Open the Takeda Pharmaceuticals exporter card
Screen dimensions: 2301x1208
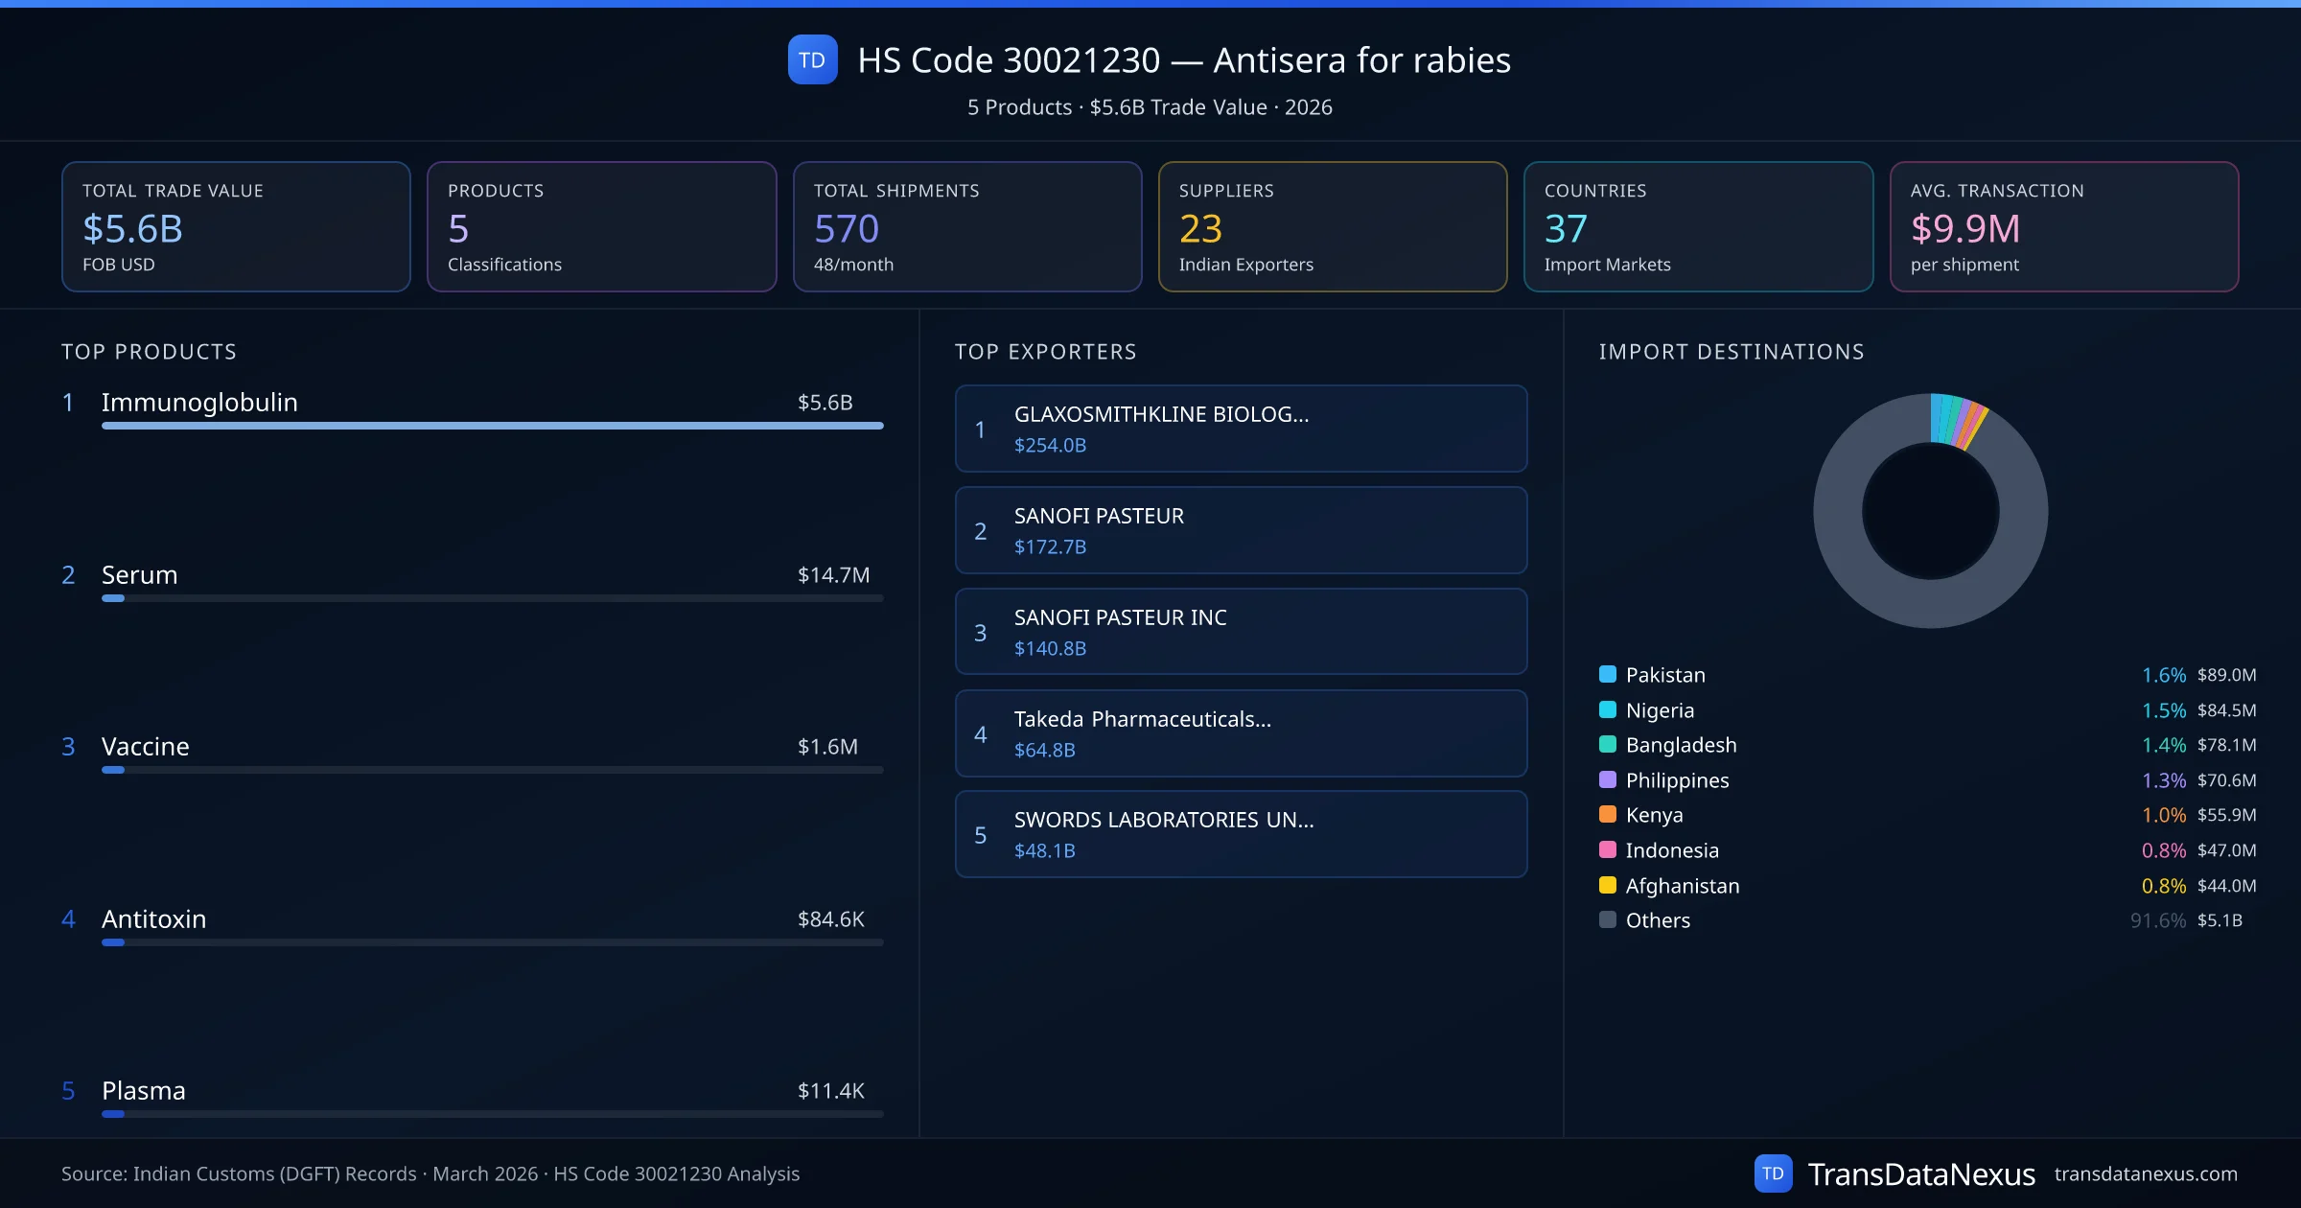coord(1241,733)
